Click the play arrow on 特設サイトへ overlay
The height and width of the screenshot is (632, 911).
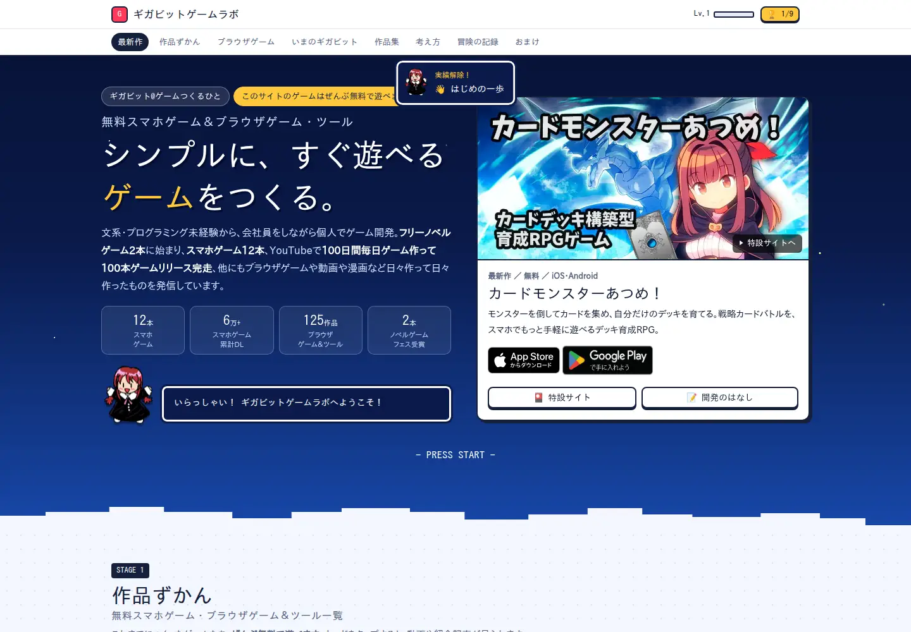tap(741, 243)
